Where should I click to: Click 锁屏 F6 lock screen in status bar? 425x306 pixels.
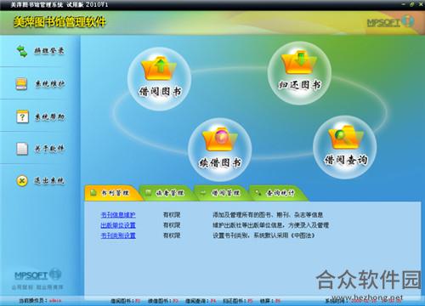[x=270, y=301]
